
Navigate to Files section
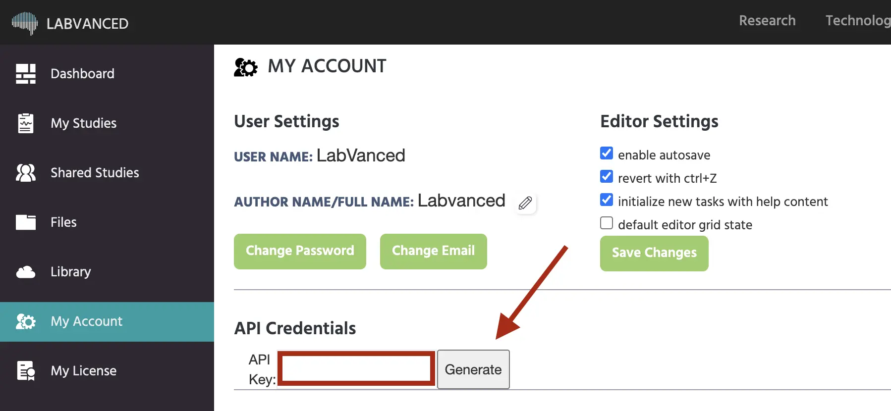coord(107,222)
